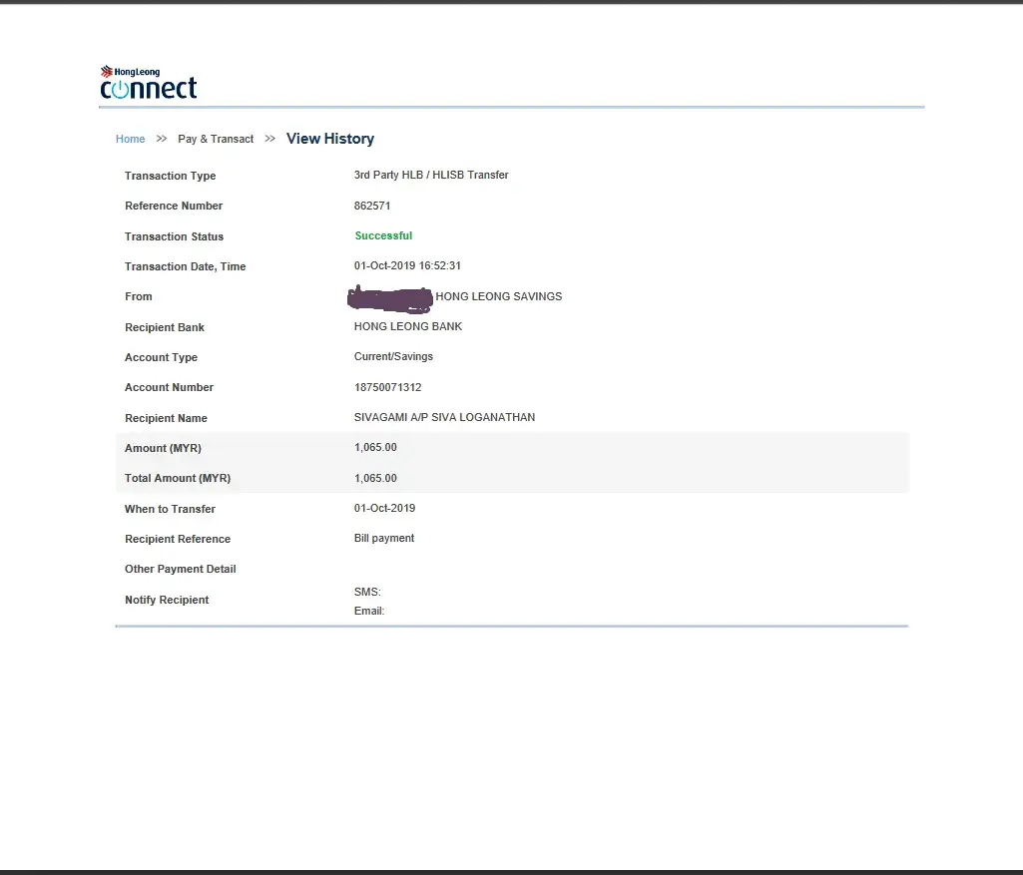Click recipient name SIVAGAMI A/P SIVA LOGANATHAN
Viewport: 1023px width, 875px height.
click(x=444, y=417)
